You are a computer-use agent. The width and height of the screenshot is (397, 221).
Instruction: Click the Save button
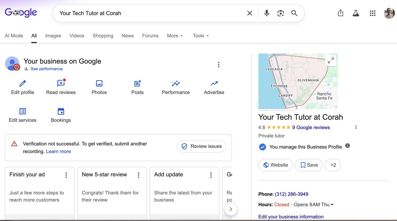[x=309, y=165]
